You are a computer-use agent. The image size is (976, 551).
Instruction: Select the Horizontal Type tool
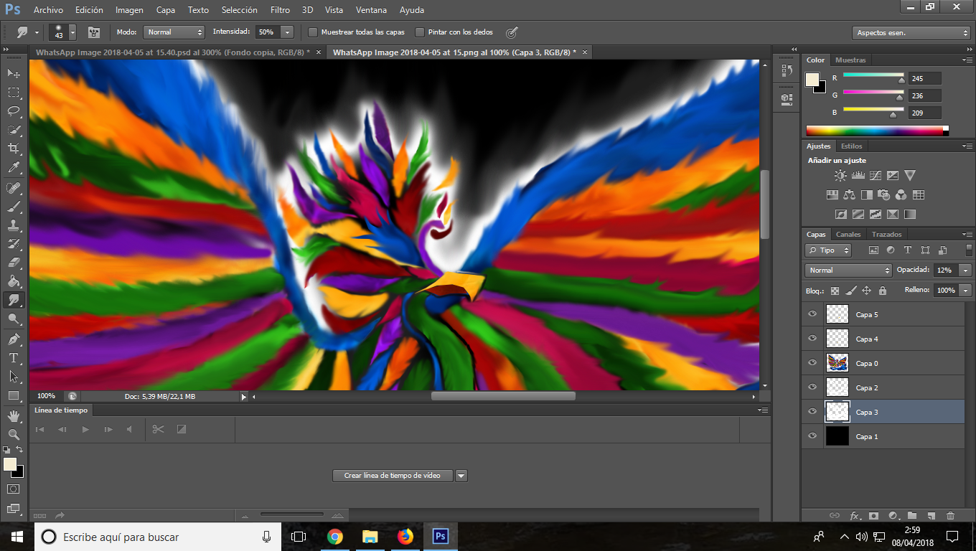14,358
